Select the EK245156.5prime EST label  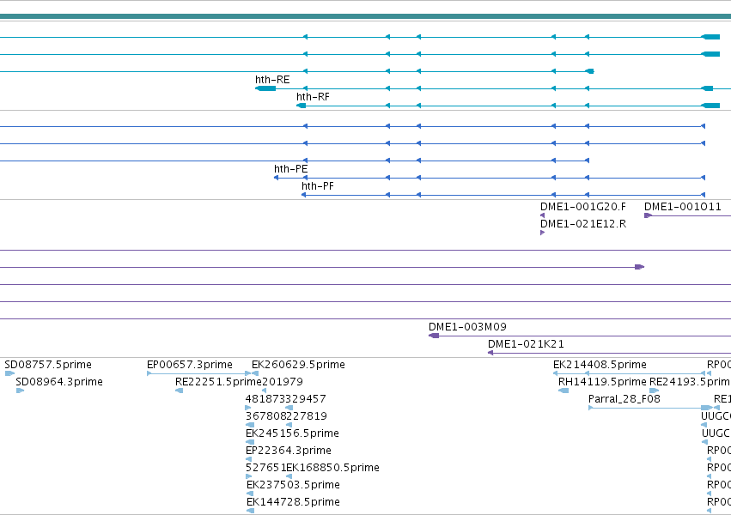pos(292,433)
